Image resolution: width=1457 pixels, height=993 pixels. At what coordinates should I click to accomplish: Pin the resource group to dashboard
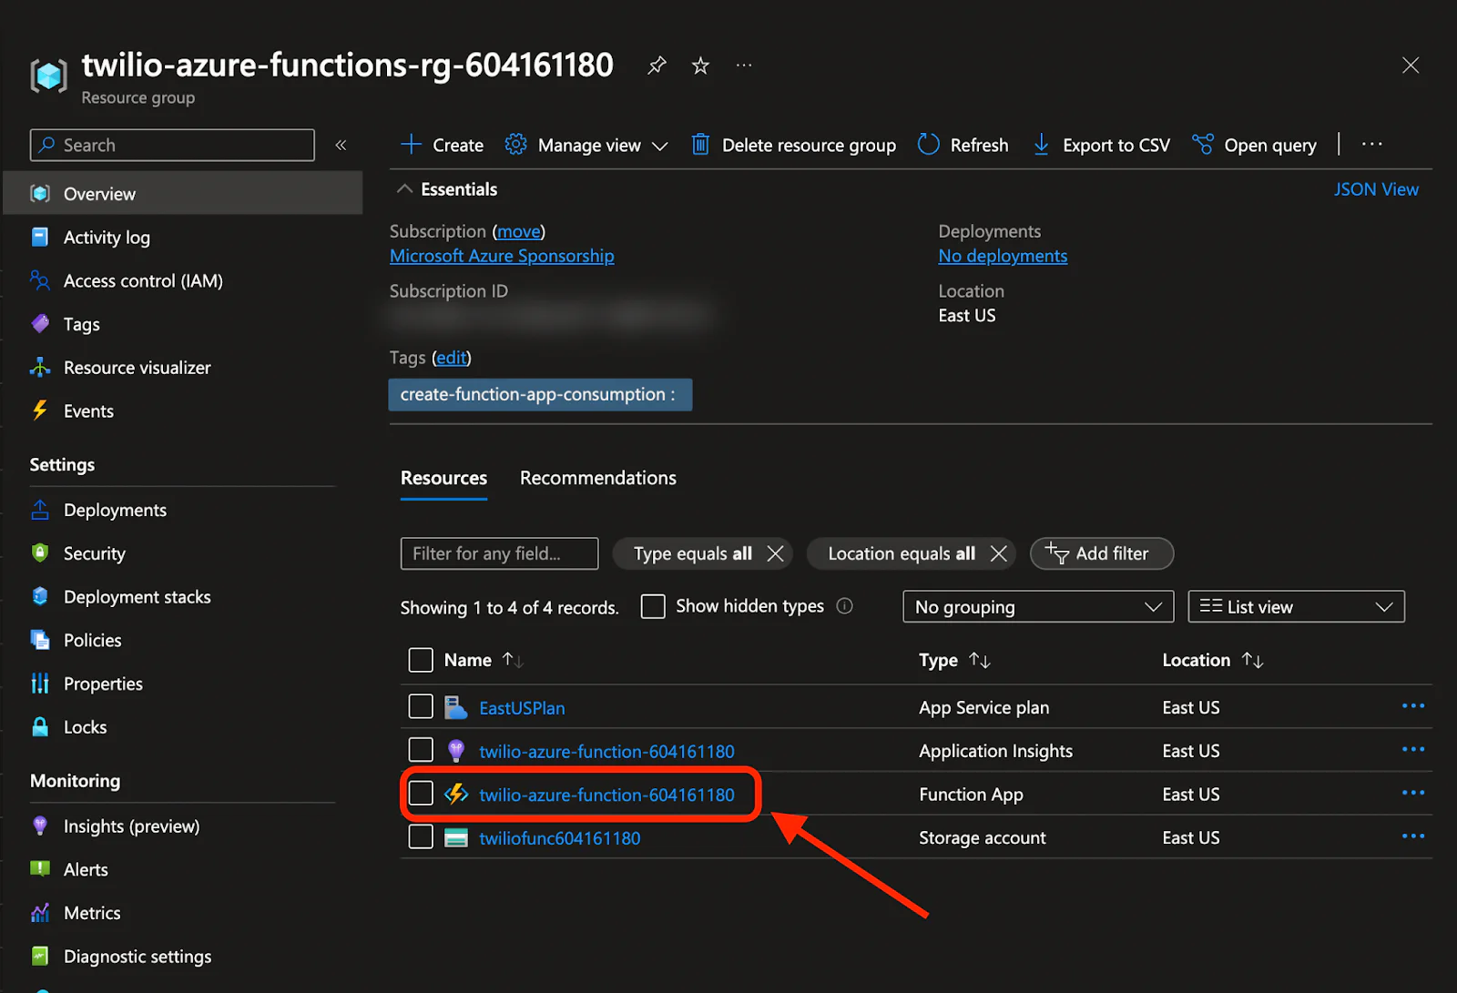tap(657, 66)
